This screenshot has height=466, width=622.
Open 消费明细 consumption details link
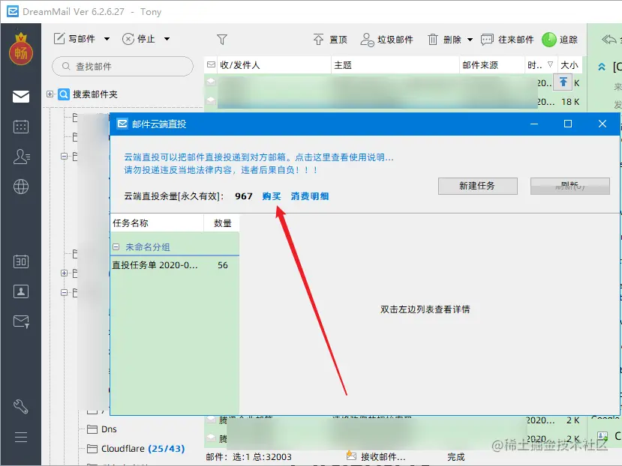click(x=310, y=196)
